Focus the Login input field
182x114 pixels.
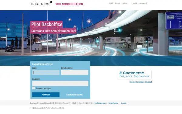click(x=46, y=72)
